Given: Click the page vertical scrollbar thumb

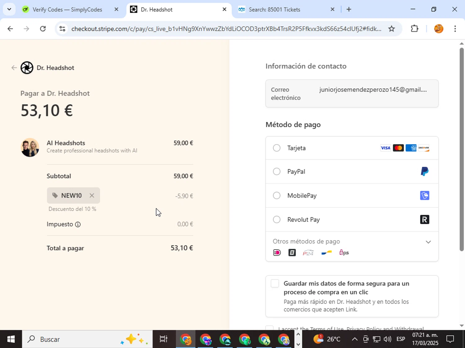Looking at the screenshot, I should (462, 149).
